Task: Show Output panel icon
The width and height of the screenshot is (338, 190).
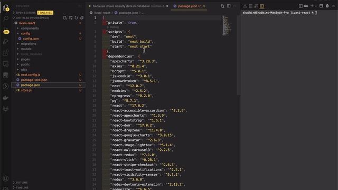Action: pyautogui.click(x=251, y=6)
